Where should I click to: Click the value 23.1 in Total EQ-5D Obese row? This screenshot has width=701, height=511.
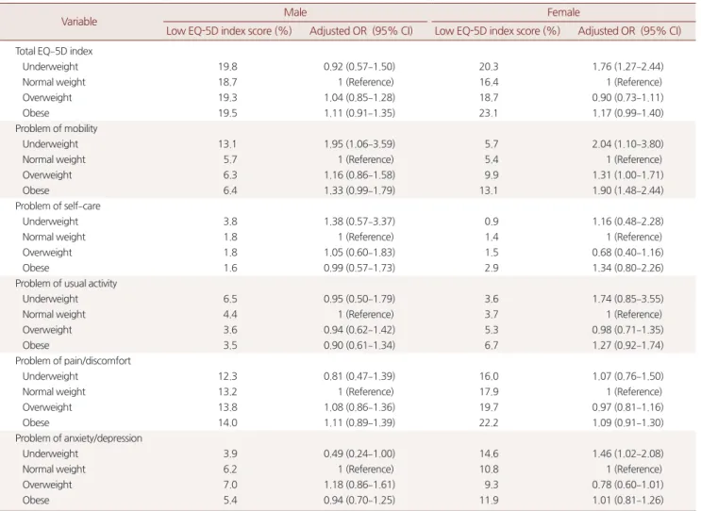pos(488,113)
